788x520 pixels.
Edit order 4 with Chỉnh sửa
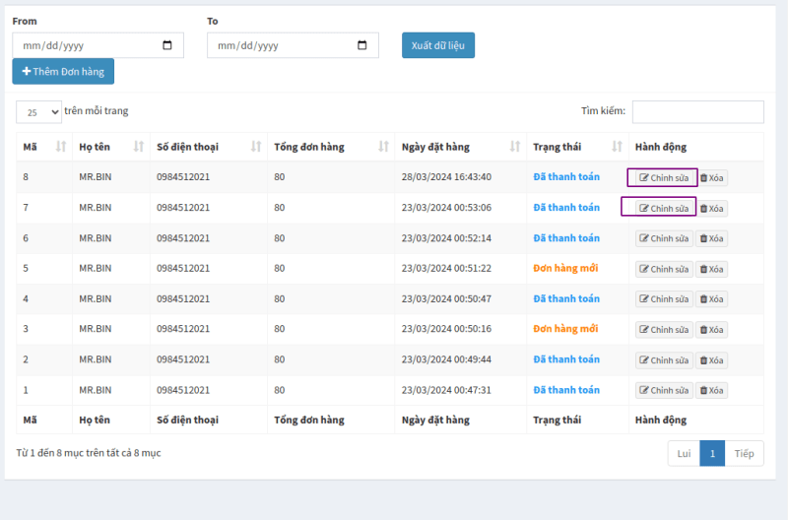tap(664, 299)
